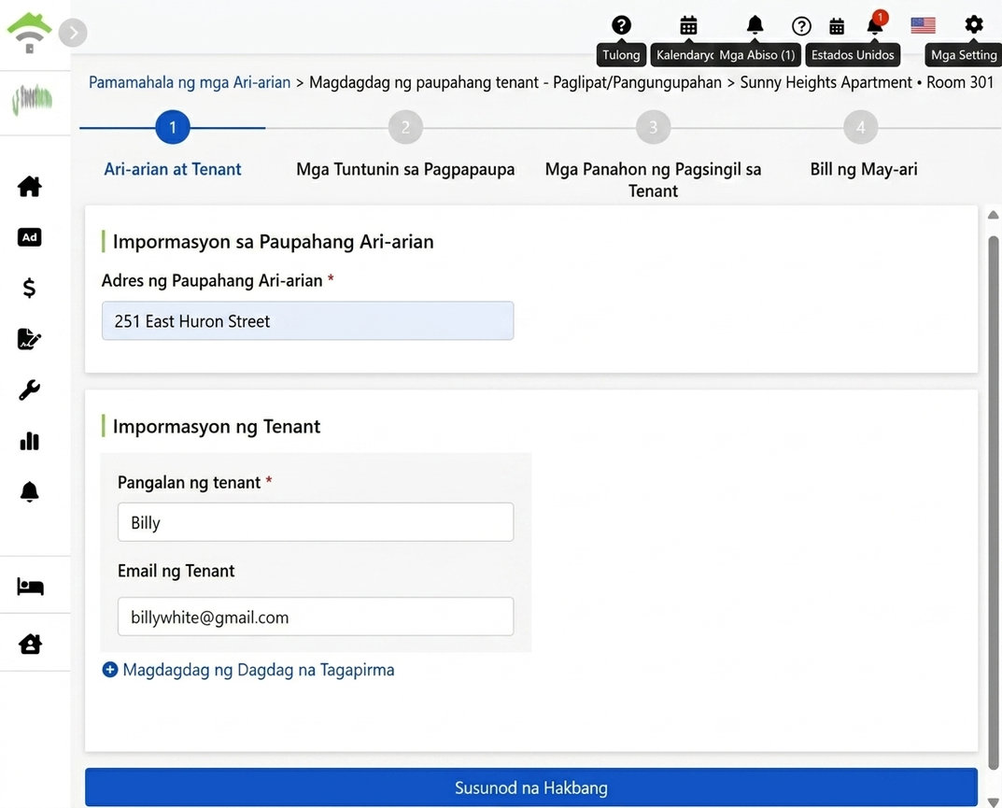Open the Mga Abiso bell icon
The width and height of the screenshot is (1002, 808).
755,25
